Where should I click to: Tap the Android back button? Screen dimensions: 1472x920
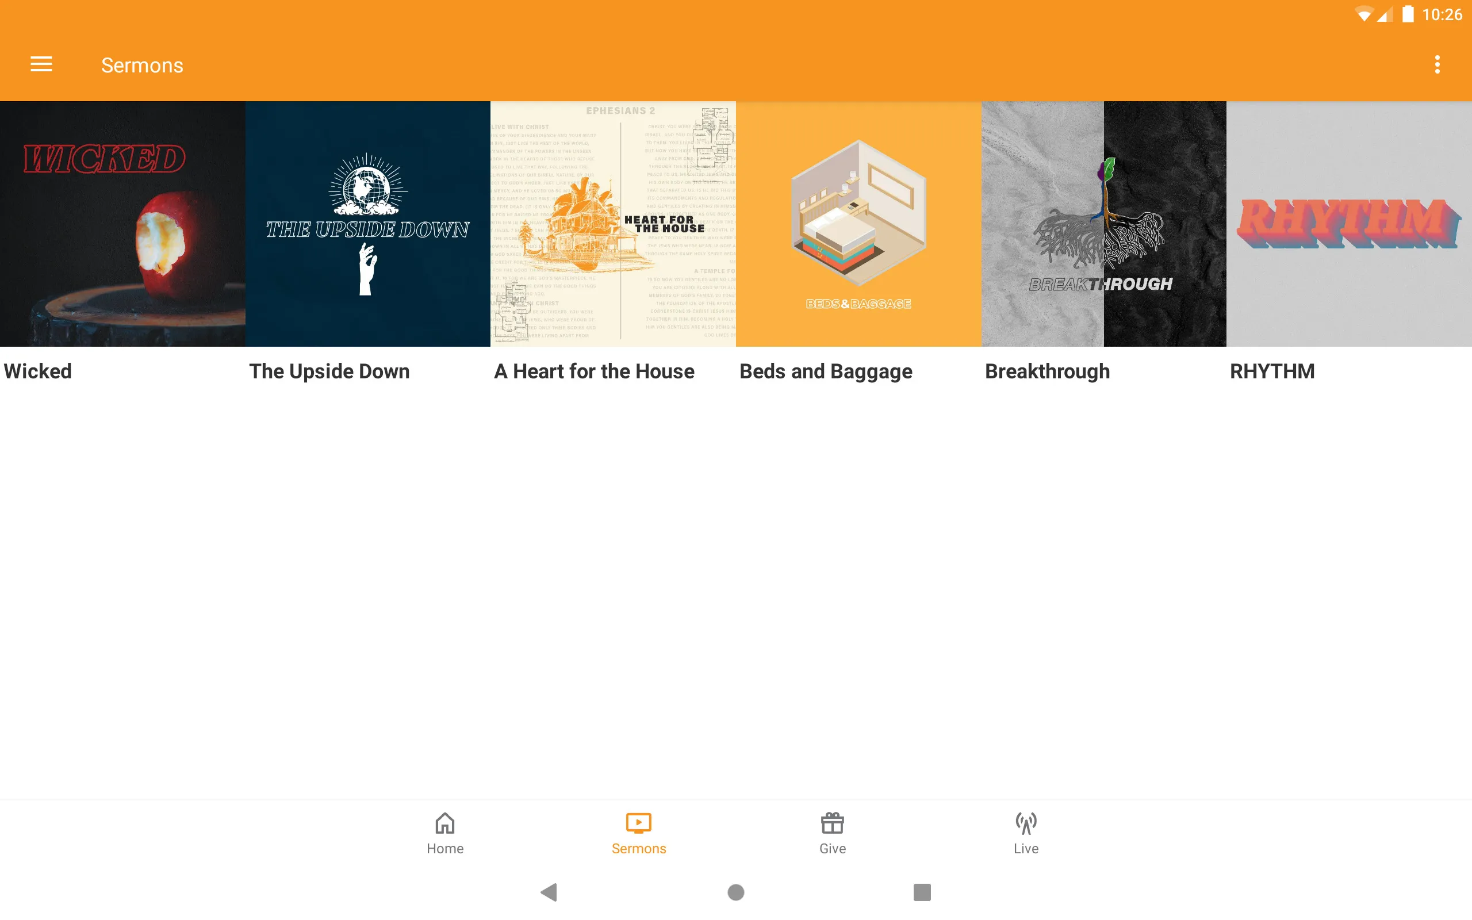coord(551,890)
